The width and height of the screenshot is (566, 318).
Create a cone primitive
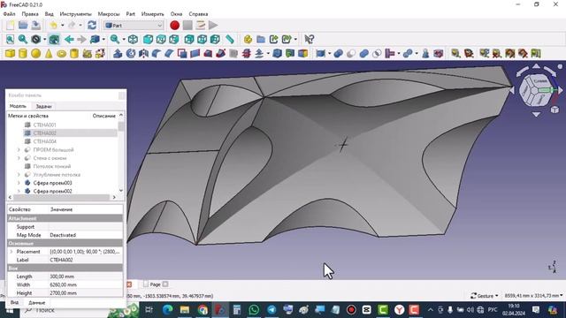49,54
